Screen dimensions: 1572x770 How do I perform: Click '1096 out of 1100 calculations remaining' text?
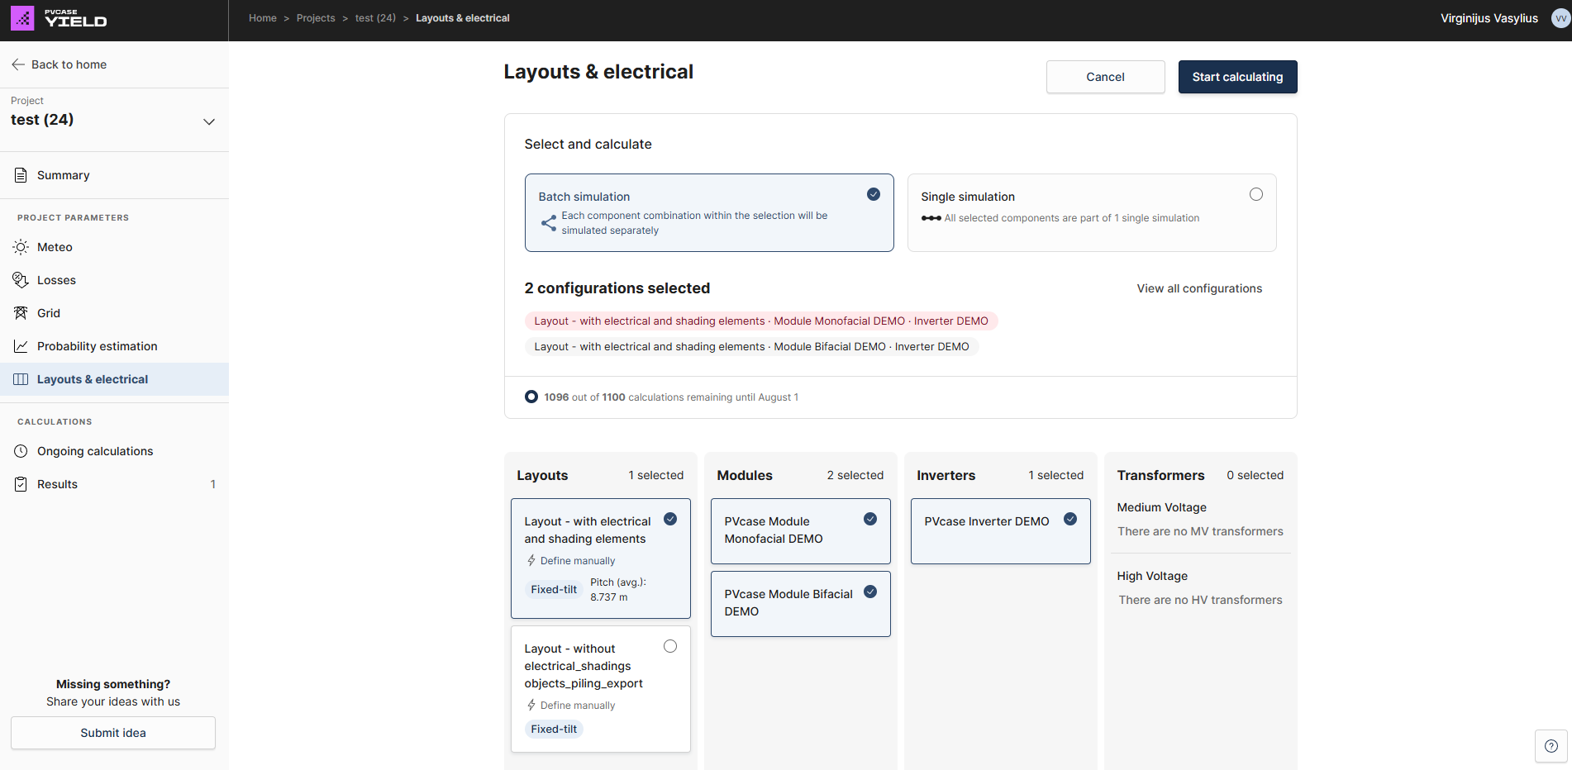[x=671, y=397]
